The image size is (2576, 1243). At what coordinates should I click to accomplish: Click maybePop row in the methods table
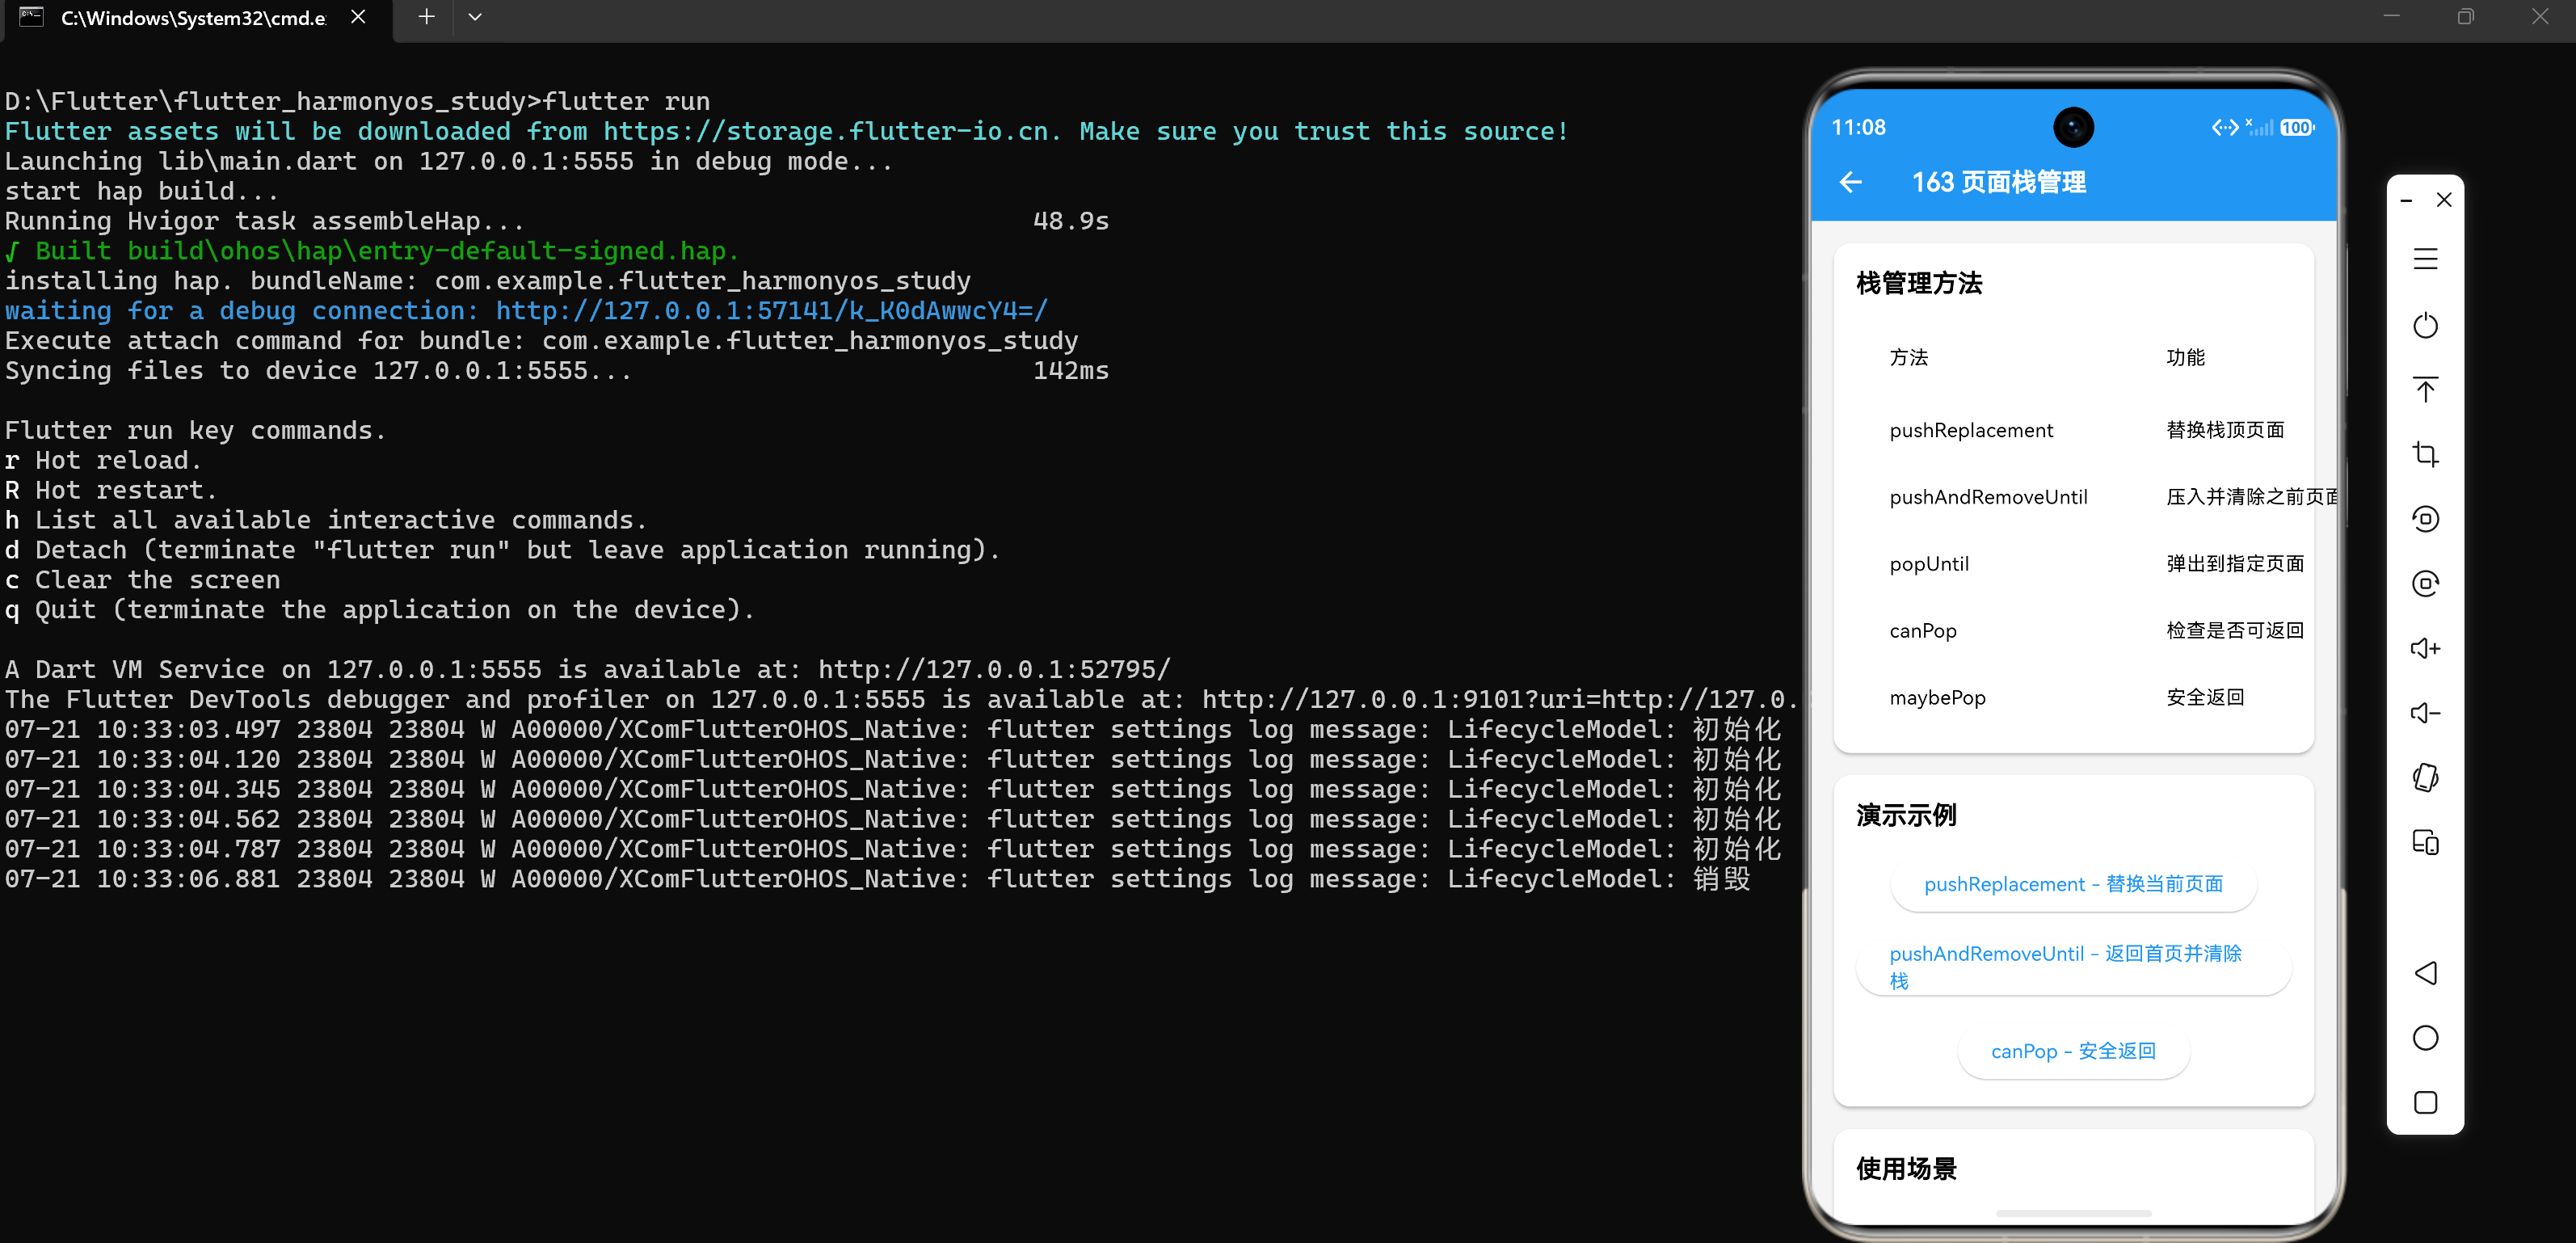[x=2073, y=698]
